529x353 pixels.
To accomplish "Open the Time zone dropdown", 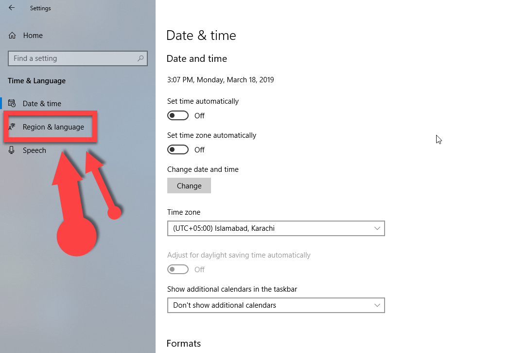I will (275, 228).
